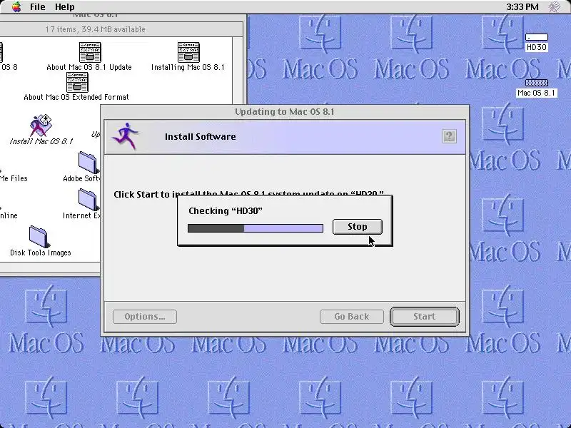The height and width of the screenshot is (428, 571).
Task: Click the Start button in installer
Action: (424, 317)
